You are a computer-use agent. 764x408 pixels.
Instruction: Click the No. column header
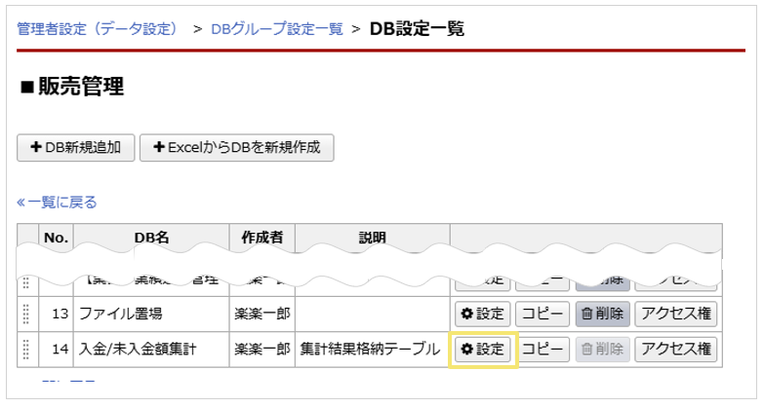[55, 238]
